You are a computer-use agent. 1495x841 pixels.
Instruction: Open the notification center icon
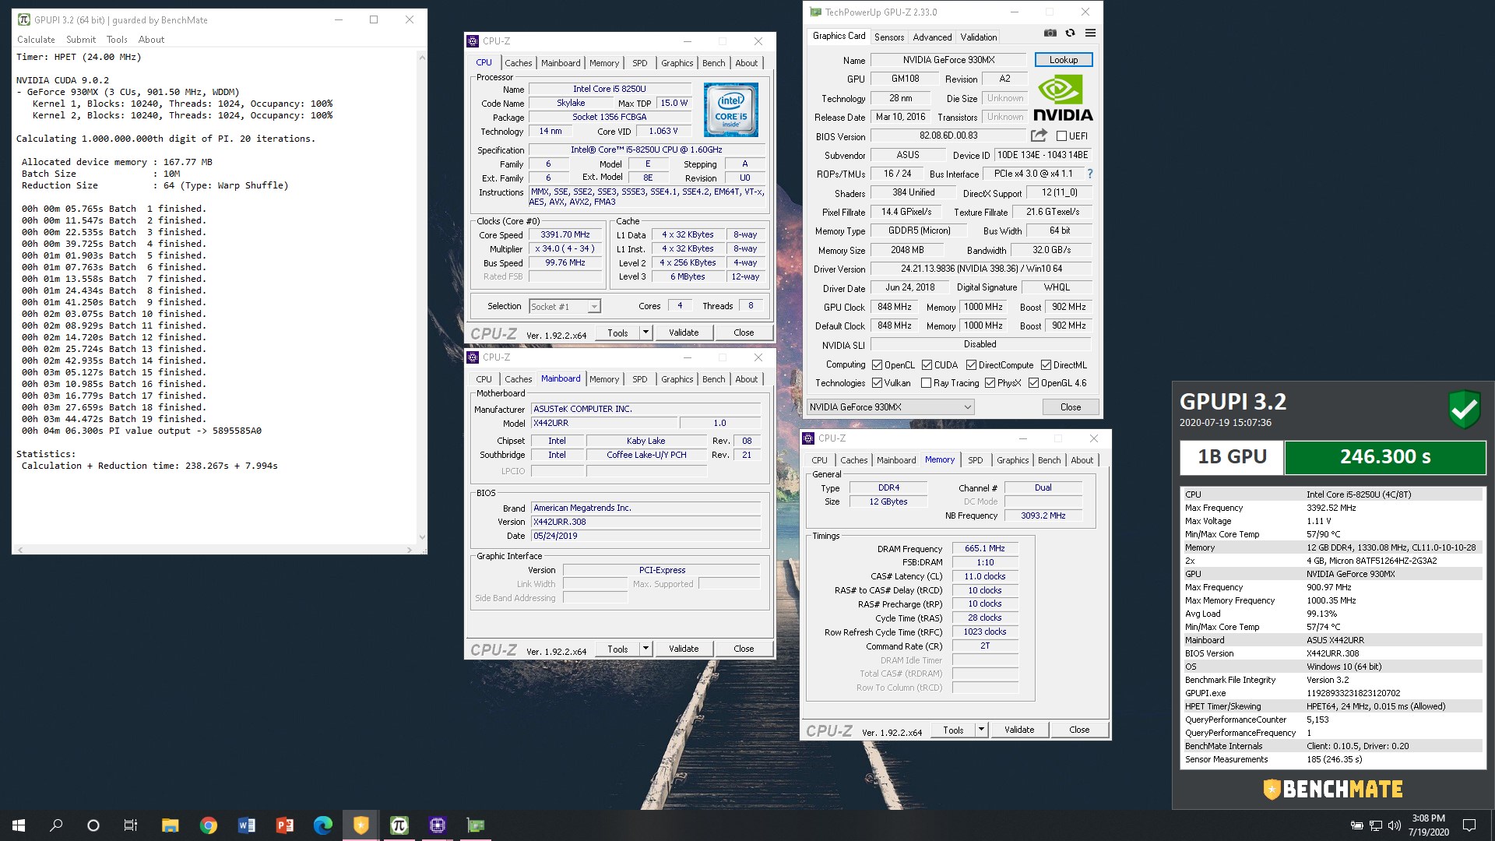(x=1469, y=825)
